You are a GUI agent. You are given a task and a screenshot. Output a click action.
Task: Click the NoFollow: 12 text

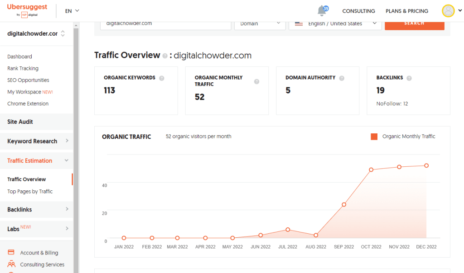[x=392, y=104]
